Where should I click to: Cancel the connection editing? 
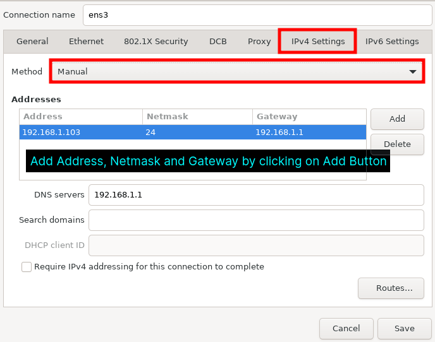pyautogui.click(x=346, y=328)
